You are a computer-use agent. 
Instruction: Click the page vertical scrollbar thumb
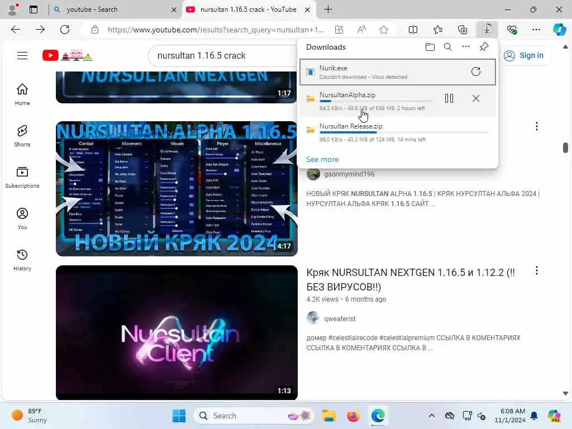coord(565,147)
